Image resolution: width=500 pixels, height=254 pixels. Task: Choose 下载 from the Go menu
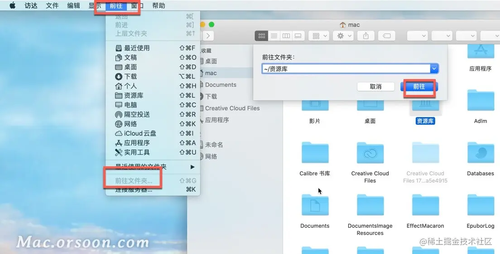(153, 76)
